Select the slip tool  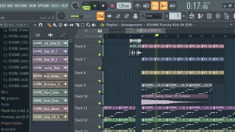(x=72, y=25)
